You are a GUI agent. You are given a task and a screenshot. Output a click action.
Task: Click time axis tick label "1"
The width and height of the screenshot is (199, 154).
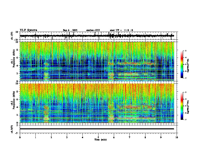[35, 137]
